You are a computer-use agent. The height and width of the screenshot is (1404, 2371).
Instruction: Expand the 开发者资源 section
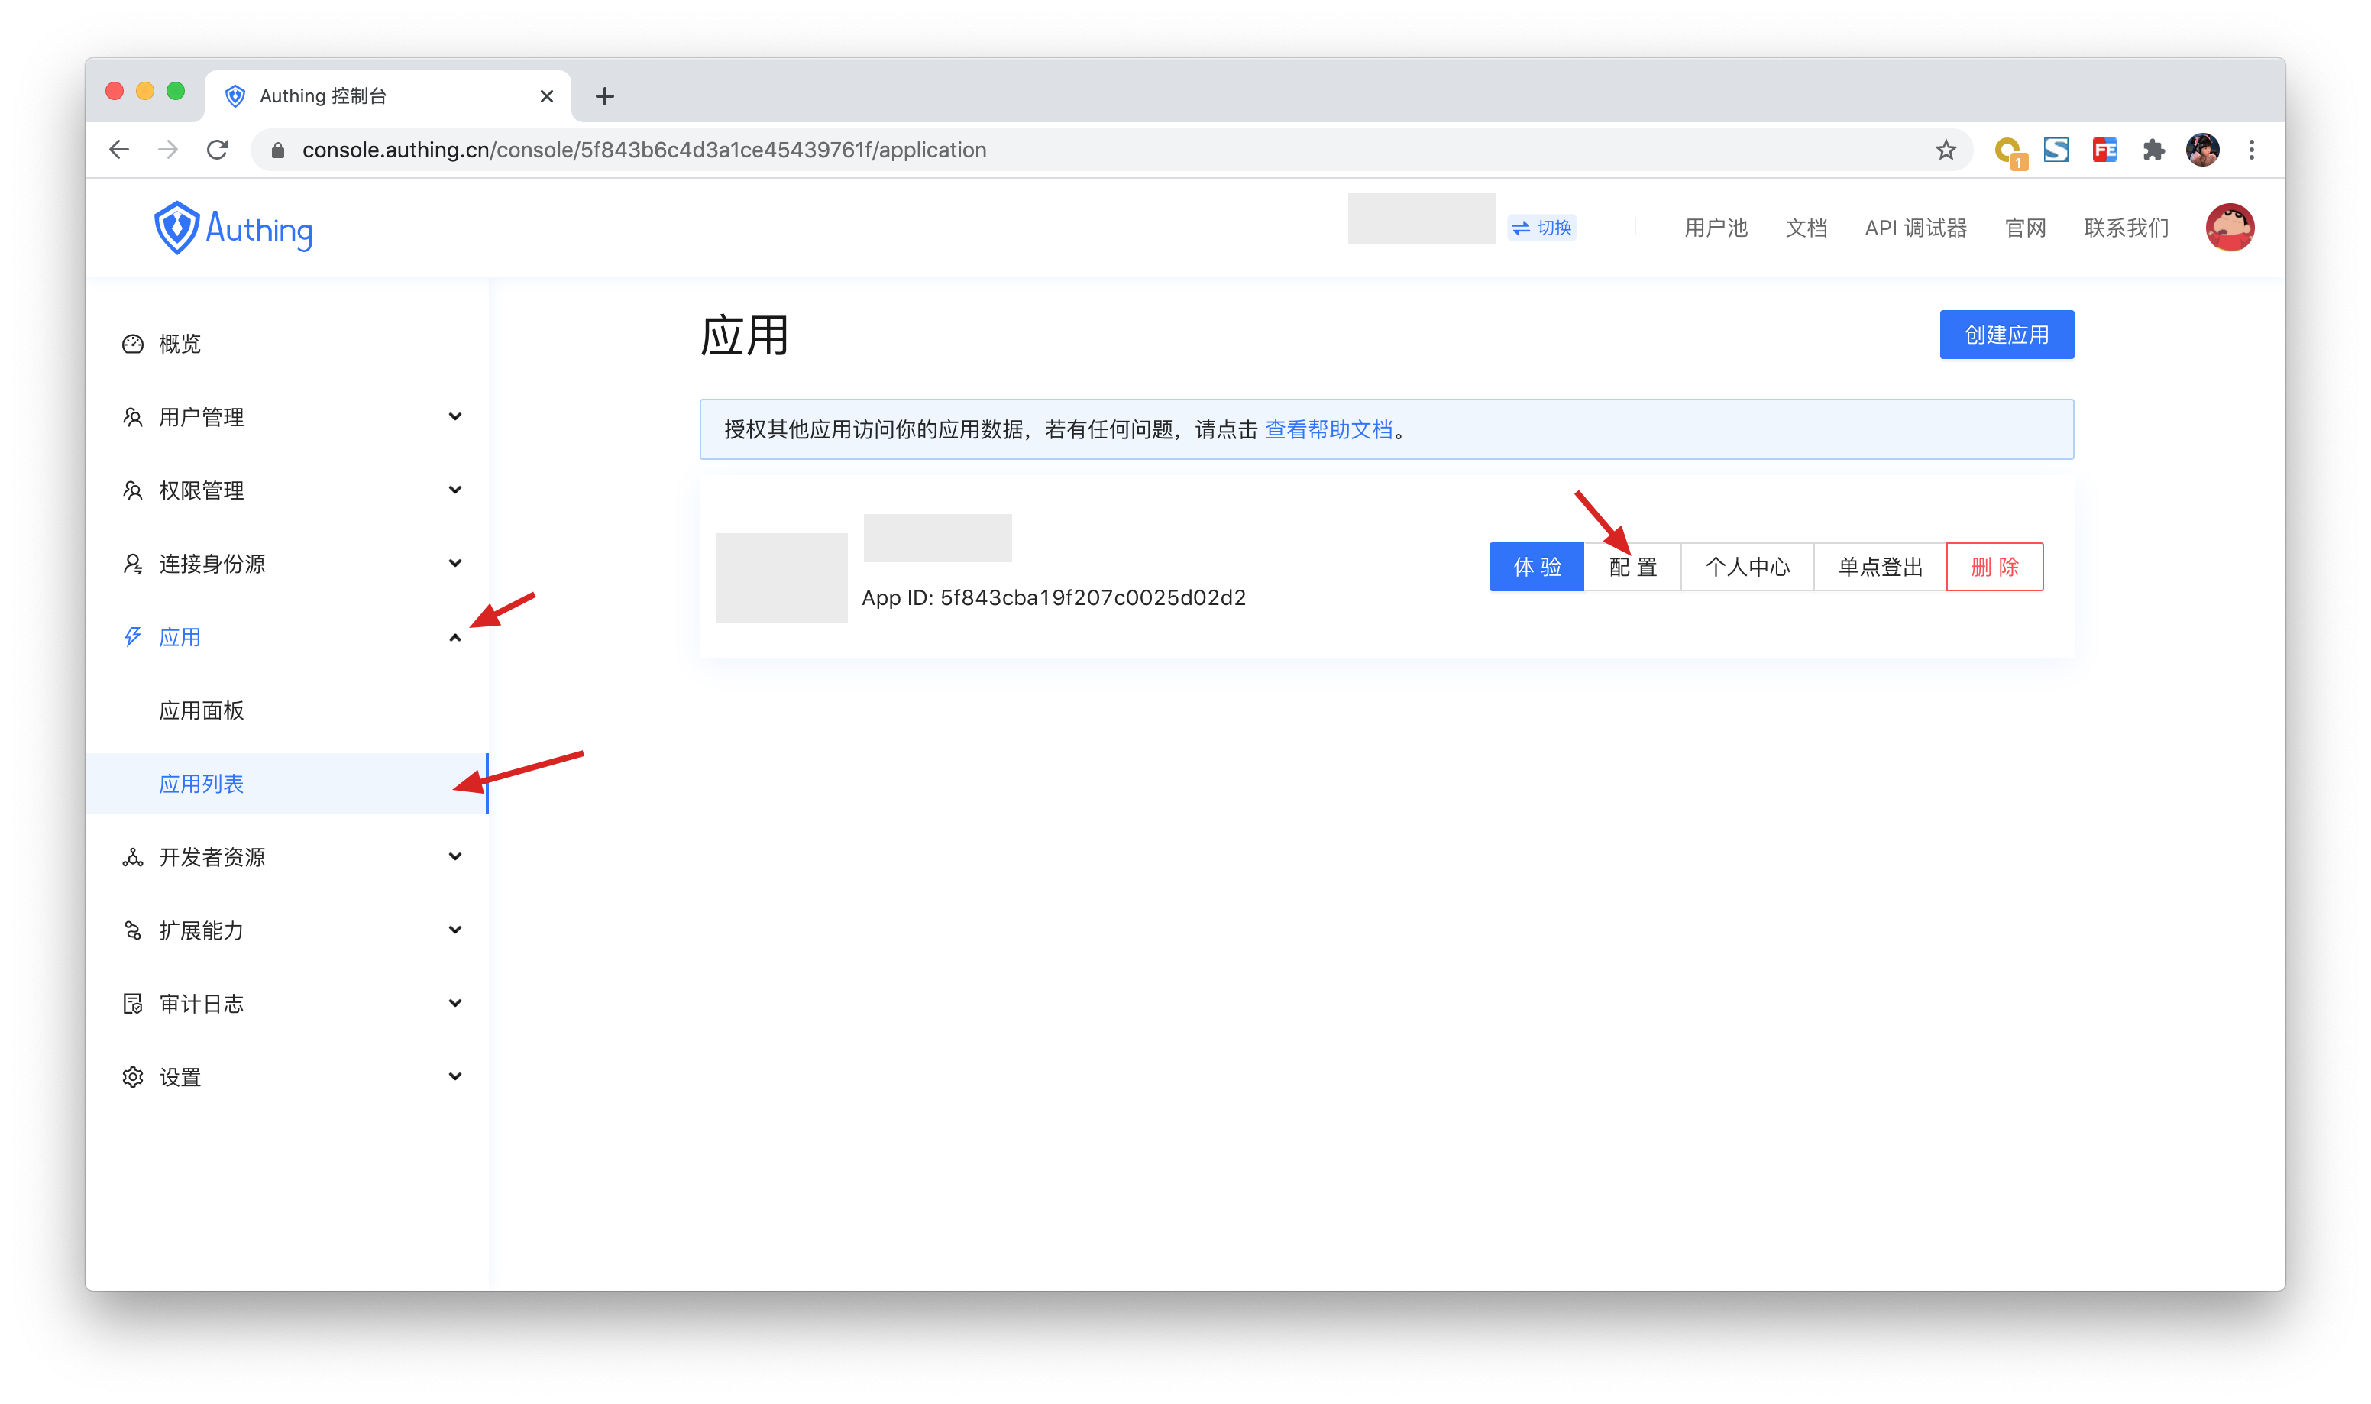click(212, 857)
